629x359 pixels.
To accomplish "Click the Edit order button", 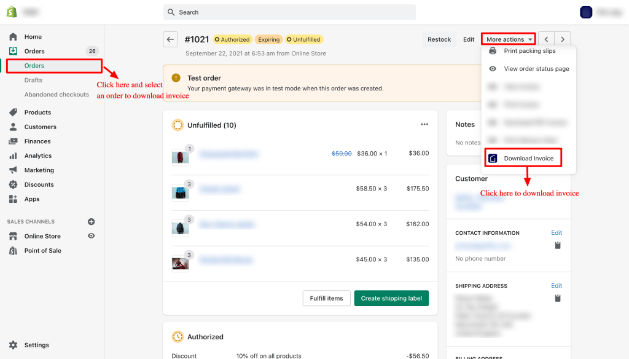I will point(469,39).
